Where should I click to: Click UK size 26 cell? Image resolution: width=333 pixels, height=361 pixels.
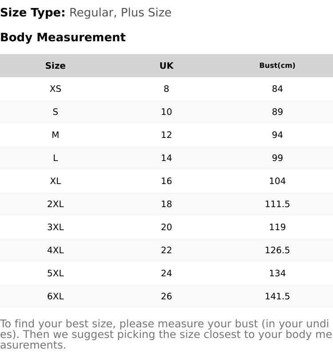click(166, 296)
